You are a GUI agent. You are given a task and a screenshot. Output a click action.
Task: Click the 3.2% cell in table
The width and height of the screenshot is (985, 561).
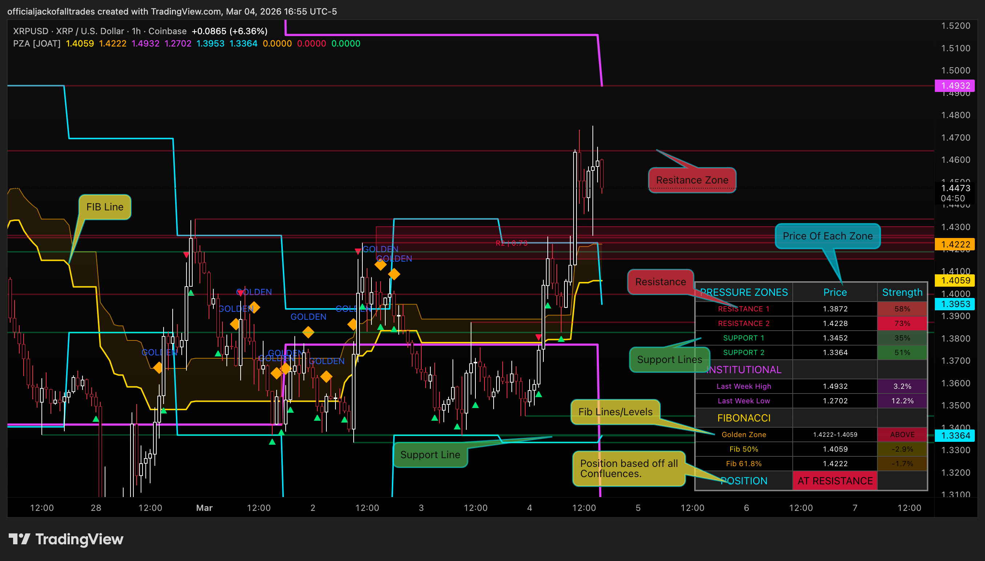click(x=902, y=387)
